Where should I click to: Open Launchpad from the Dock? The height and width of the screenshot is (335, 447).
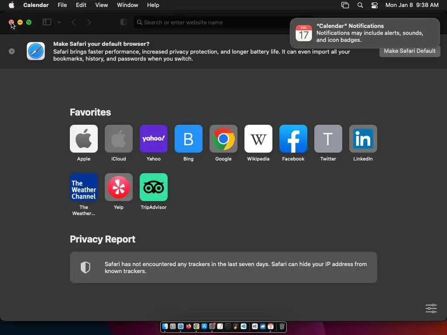(173, 326)
